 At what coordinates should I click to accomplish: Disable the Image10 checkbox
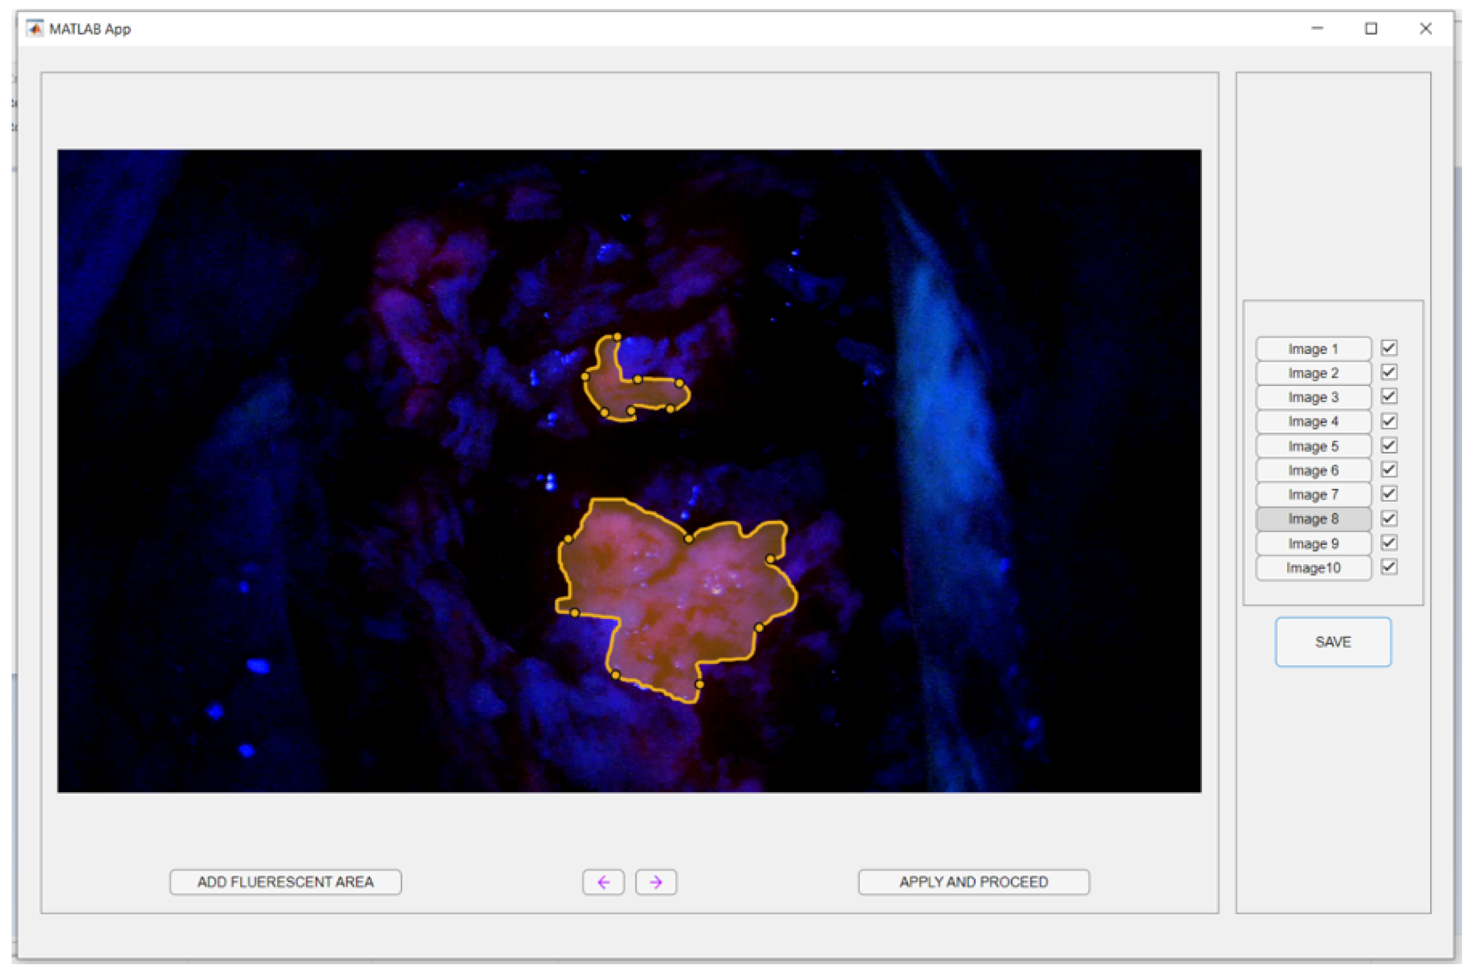1389,567
